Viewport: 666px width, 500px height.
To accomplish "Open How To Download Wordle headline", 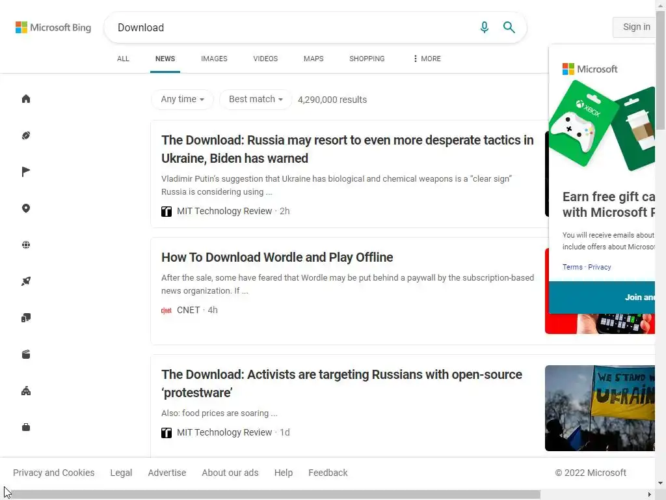I will click(277, 258).
